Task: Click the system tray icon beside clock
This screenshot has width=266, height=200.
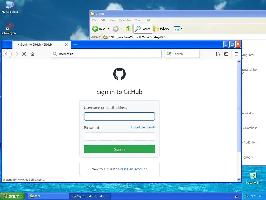Action: (247, 196)
